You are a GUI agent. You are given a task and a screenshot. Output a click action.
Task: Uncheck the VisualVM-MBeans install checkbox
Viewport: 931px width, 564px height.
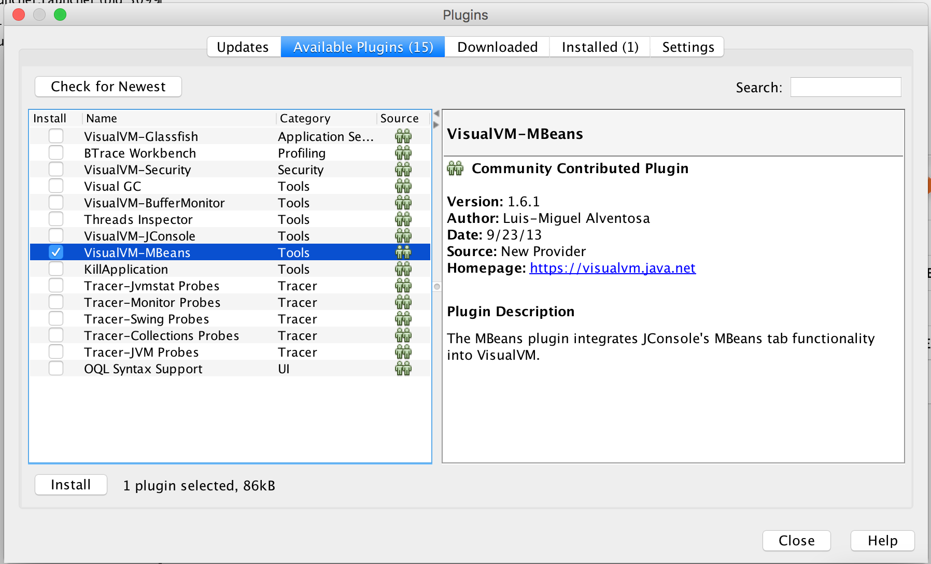[56, 252]
